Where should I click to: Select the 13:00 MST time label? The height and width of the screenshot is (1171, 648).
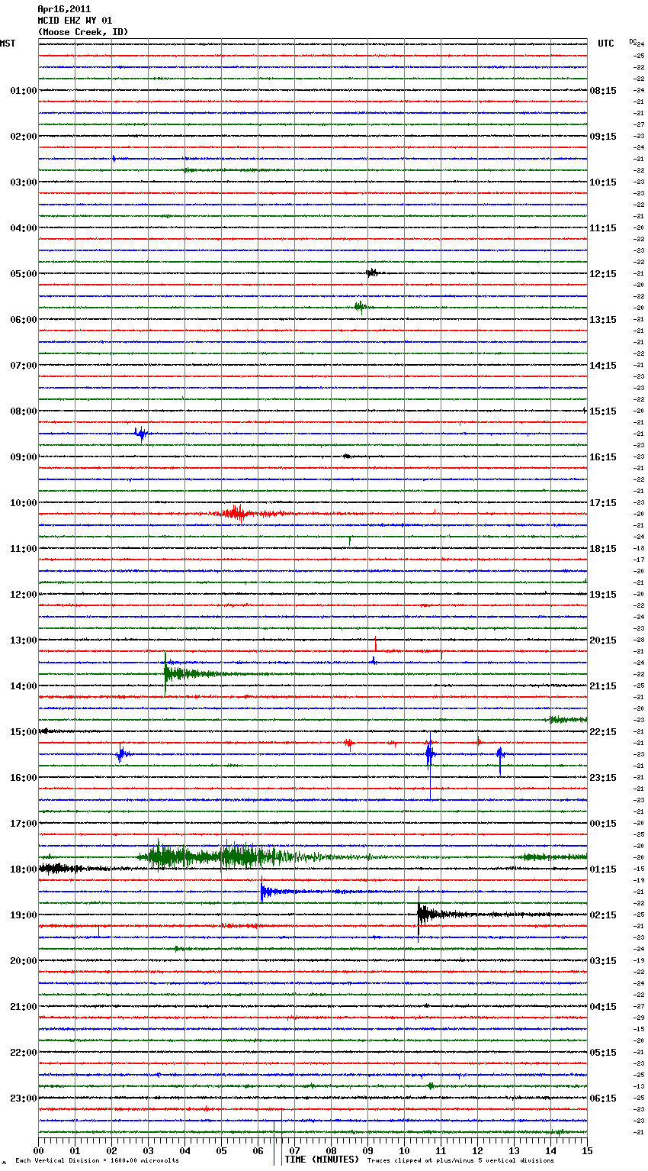click(x=24, y=640)
